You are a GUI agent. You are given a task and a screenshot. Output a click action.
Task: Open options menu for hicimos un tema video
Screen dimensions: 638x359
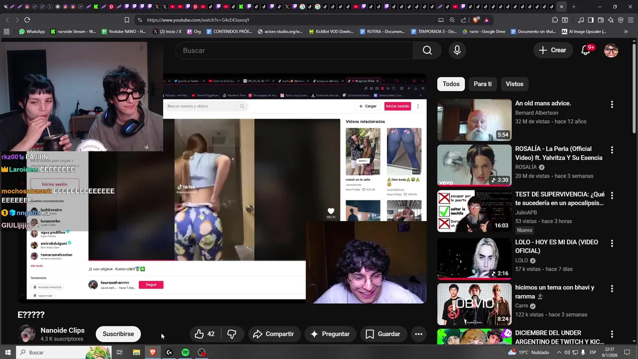[612, 289]
